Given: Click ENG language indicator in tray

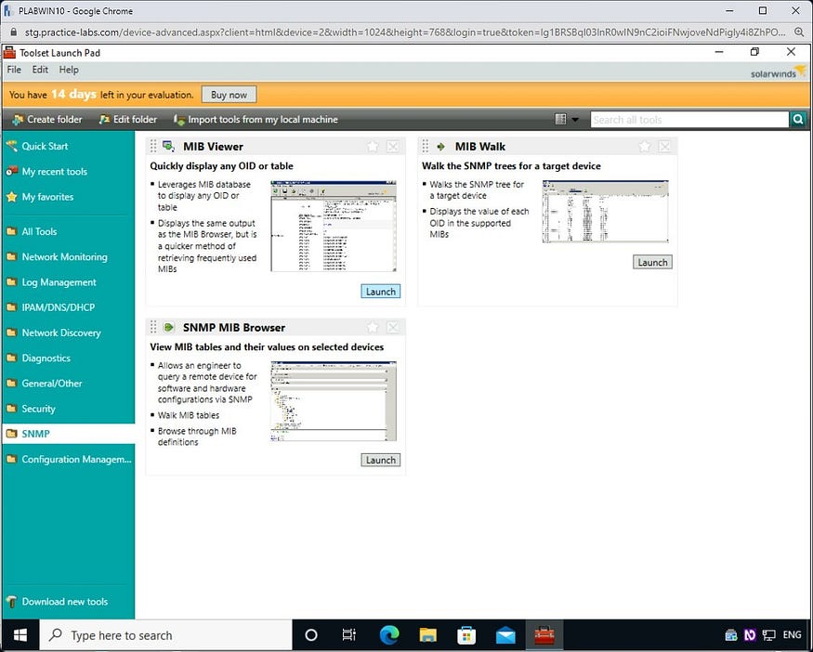Looking at the screenshot, I should click(x=792, y=635).
